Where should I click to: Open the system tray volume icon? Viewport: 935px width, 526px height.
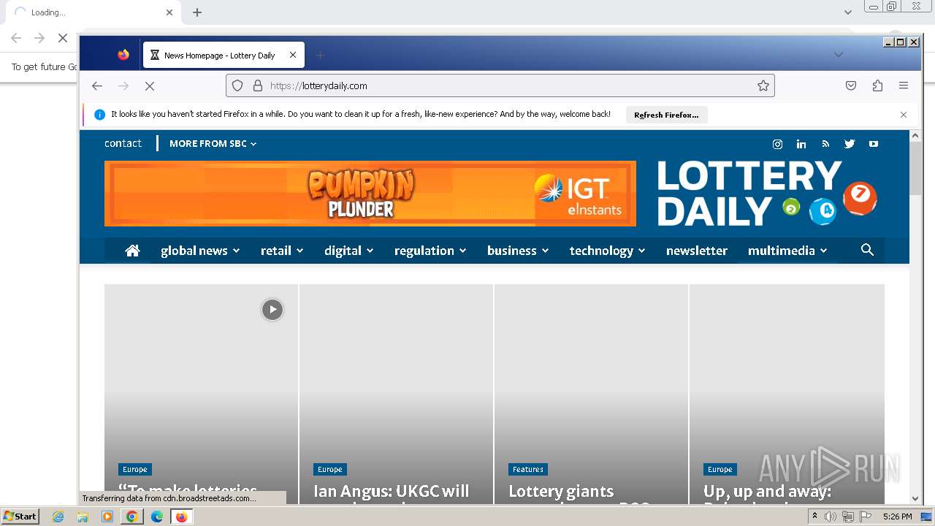pyautogui.click(x=831, y=517)
